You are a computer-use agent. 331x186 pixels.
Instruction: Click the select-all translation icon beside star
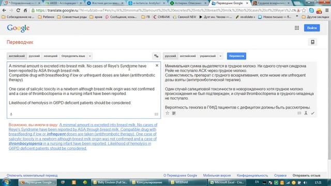(x=174, y=113)
